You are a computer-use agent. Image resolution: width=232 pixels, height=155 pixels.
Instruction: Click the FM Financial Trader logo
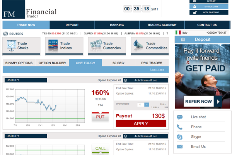click(29, 9)
